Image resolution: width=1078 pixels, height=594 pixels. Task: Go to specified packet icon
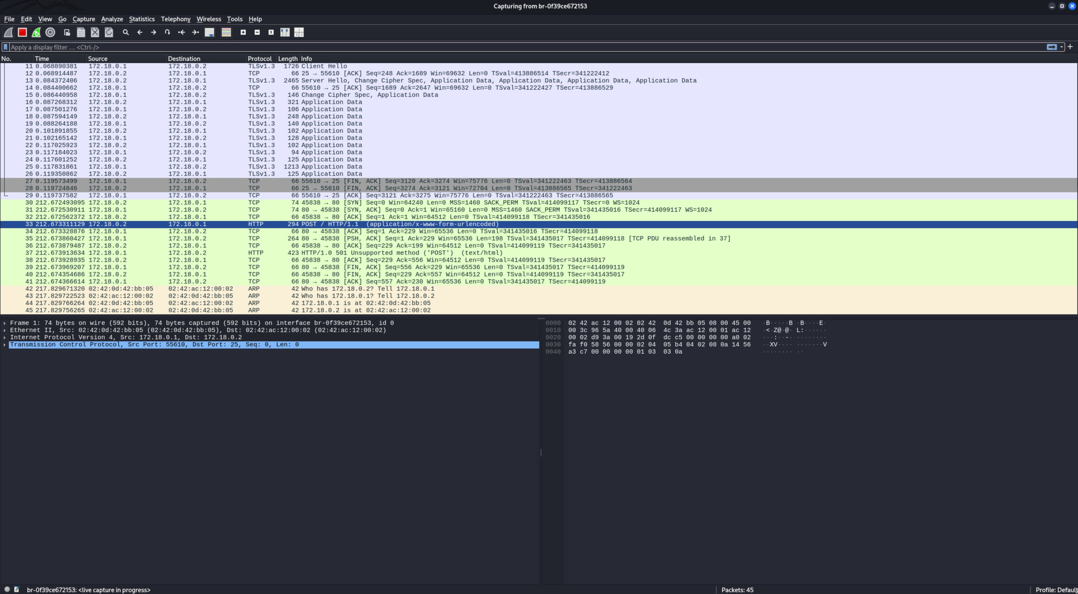(x=168, y=32)
